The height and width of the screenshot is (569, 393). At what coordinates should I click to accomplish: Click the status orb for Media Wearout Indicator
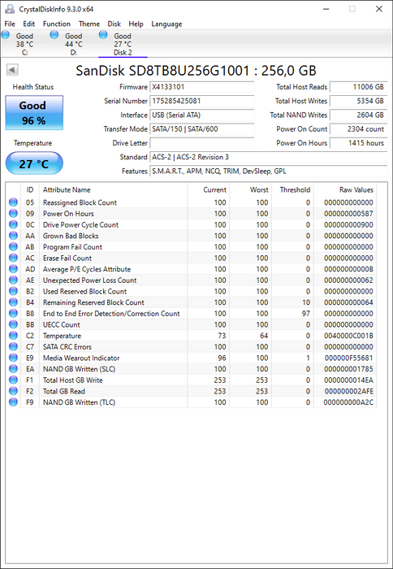coord(13,358)
